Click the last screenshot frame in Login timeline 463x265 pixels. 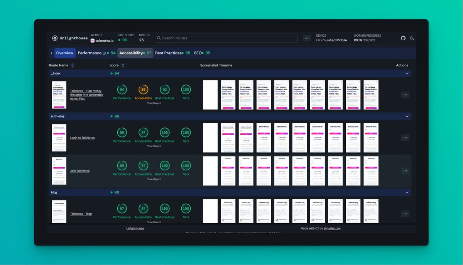click(371, 138)
